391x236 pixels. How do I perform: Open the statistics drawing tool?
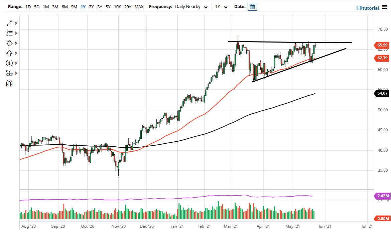[9, 73]
